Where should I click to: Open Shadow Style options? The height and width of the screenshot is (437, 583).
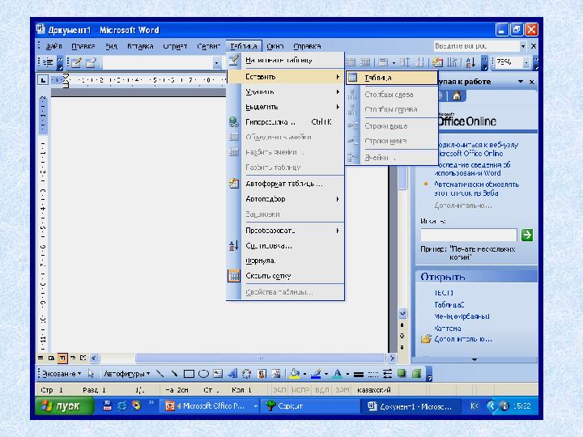point(402,373)
